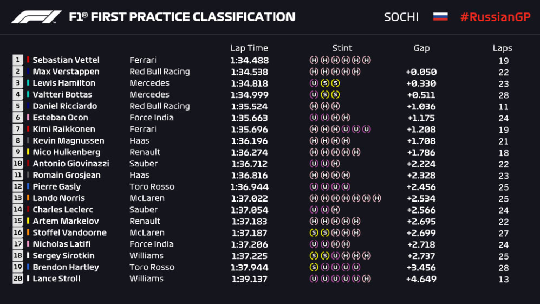The height and width of the screenshot is (304, 540).
Task: Open the #RussianGP hashtag
Action: pos(495,17)
